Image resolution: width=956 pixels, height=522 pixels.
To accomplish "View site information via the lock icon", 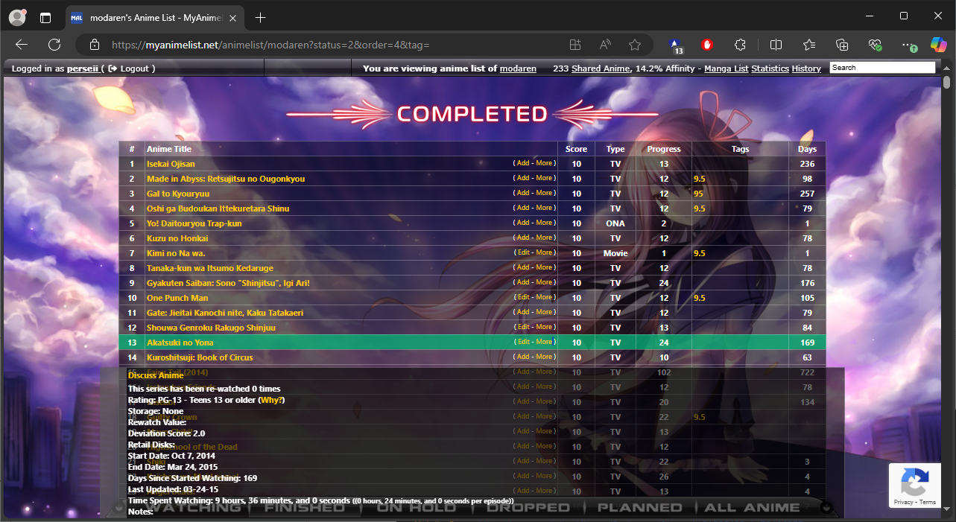I will 95,45.
